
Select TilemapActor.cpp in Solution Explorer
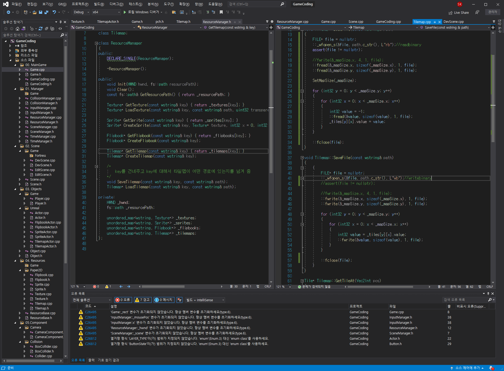point(47,242)
